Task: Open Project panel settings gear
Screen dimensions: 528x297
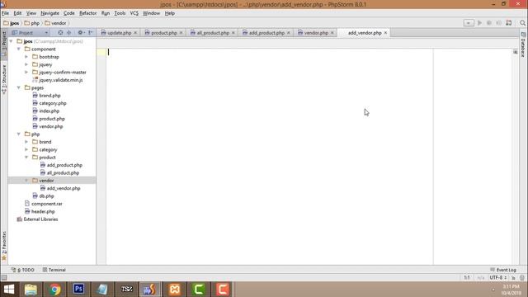Action: coord(81,33)
